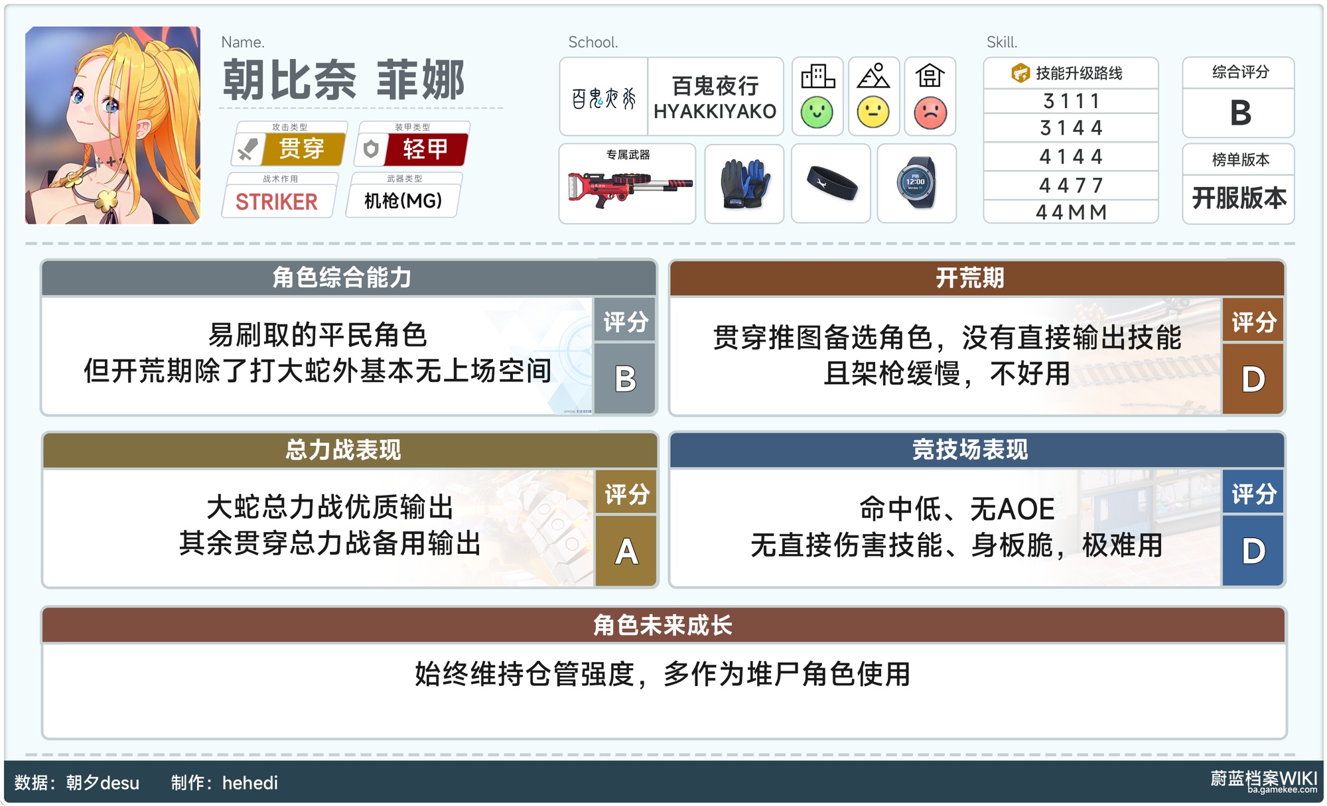Image resolution: width=1327 pixels, height=806 pixels.
Task: Click the 竞技场表现 grade D box
Action: [x=1253, y=551]
